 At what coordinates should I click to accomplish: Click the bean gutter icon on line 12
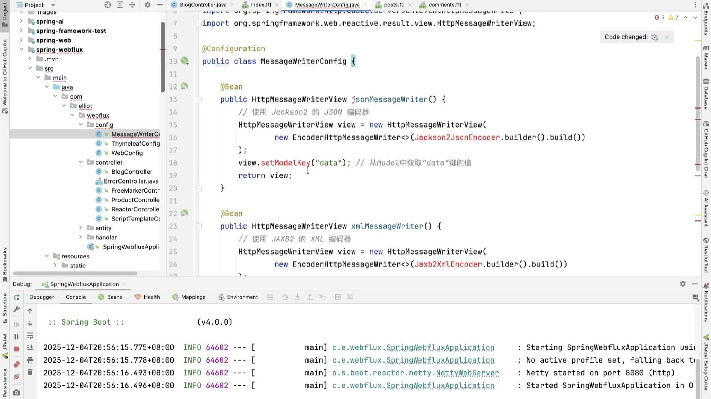pos(184,86)
